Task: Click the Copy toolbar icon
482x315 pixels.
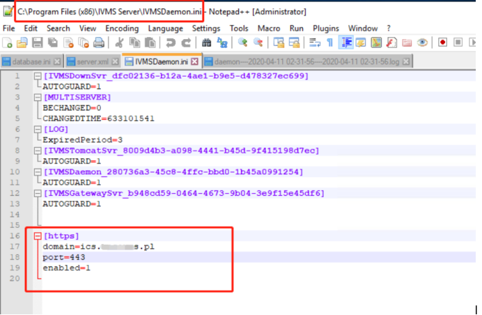Action: coord(134,43)
